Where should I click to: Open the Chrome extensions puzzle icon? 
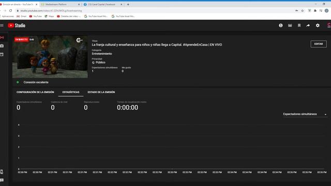pos(315,10)
